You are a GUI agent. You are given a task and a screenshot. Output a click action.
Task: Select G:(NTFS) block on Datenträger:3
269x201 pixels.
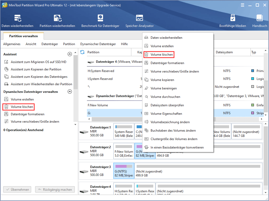pyautogui.click(x=124, y=171)
